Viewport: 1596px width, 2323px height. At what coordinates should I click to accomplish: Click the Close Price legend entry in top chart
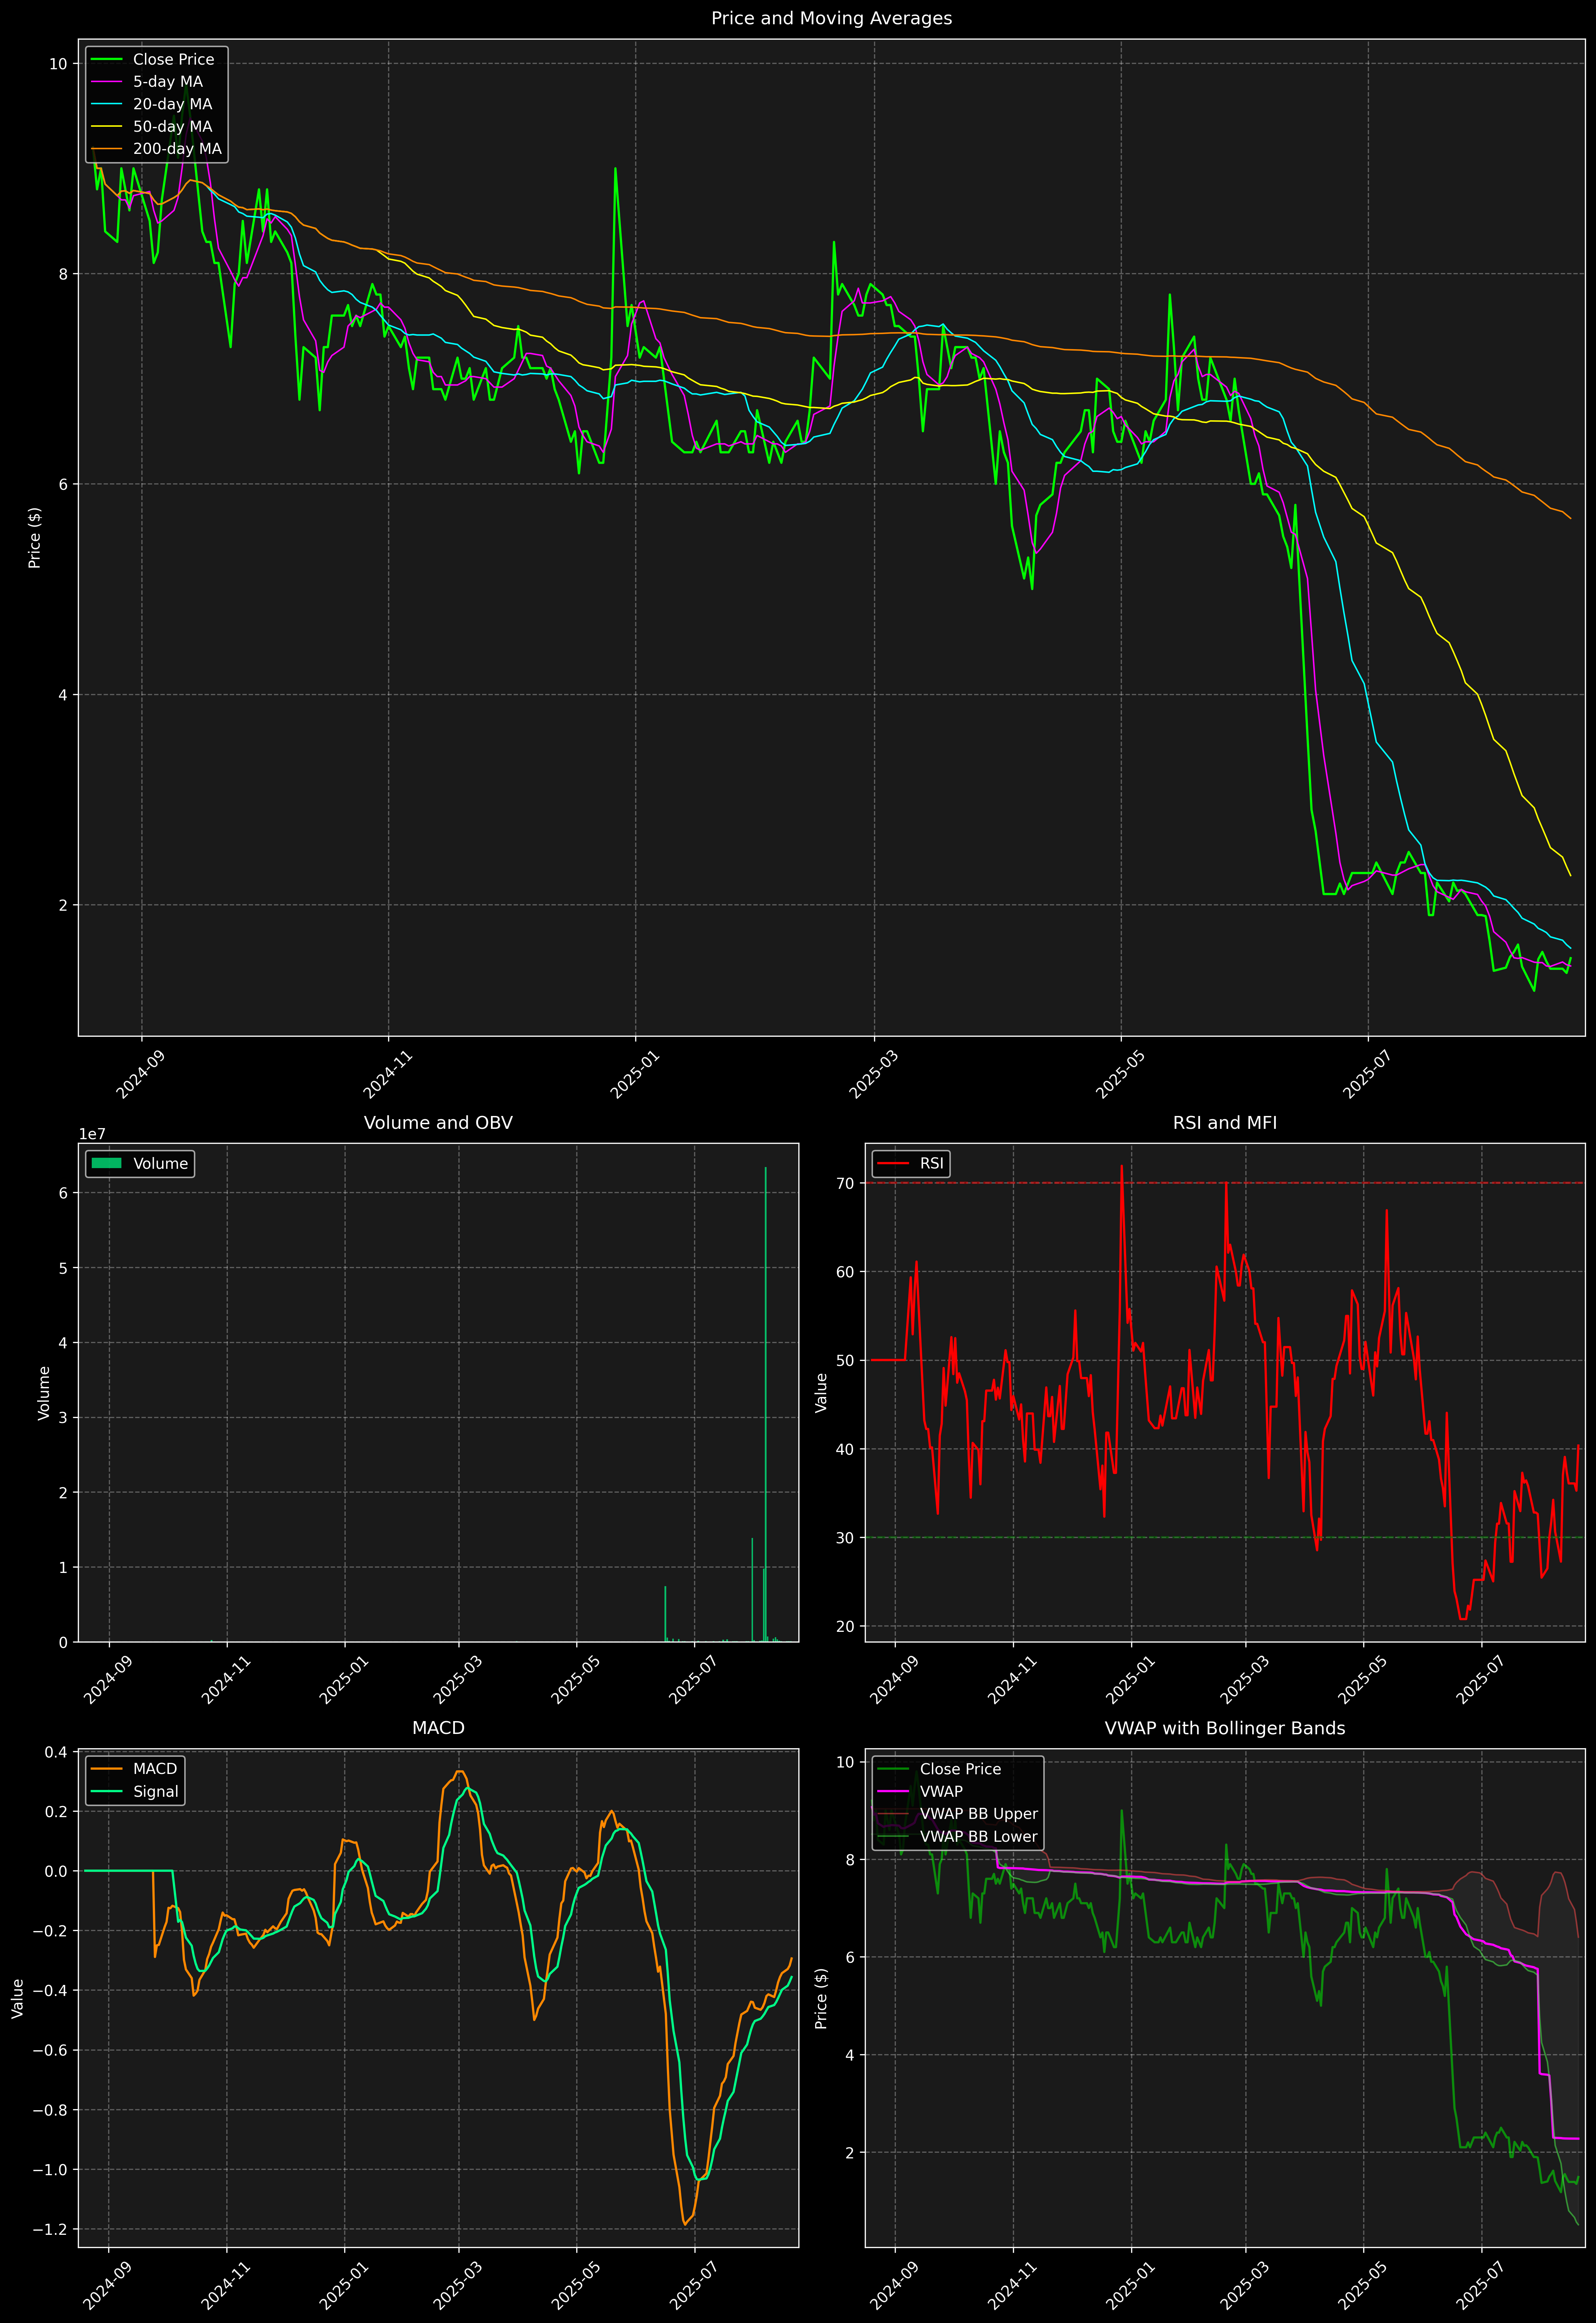[173, 60]
